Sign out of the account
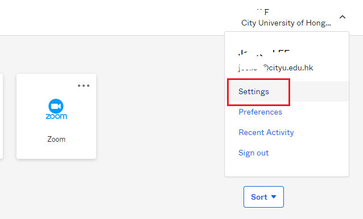The image size is (363, 219). 254,153
